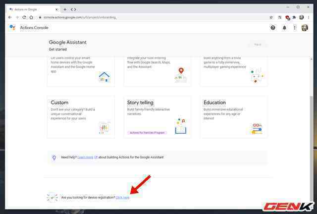
Task: Open the extensions puzzle icon
Action: (x=294, y=18)
